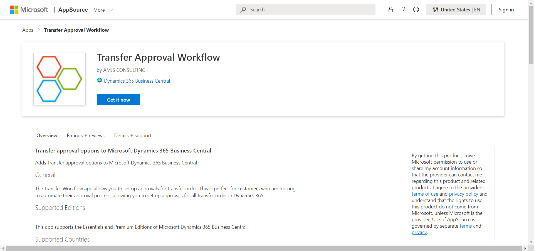Viewport: 534px width, 251px height.
Task: Click the 'Supported Countries' heading
Action: pos(62,239)
